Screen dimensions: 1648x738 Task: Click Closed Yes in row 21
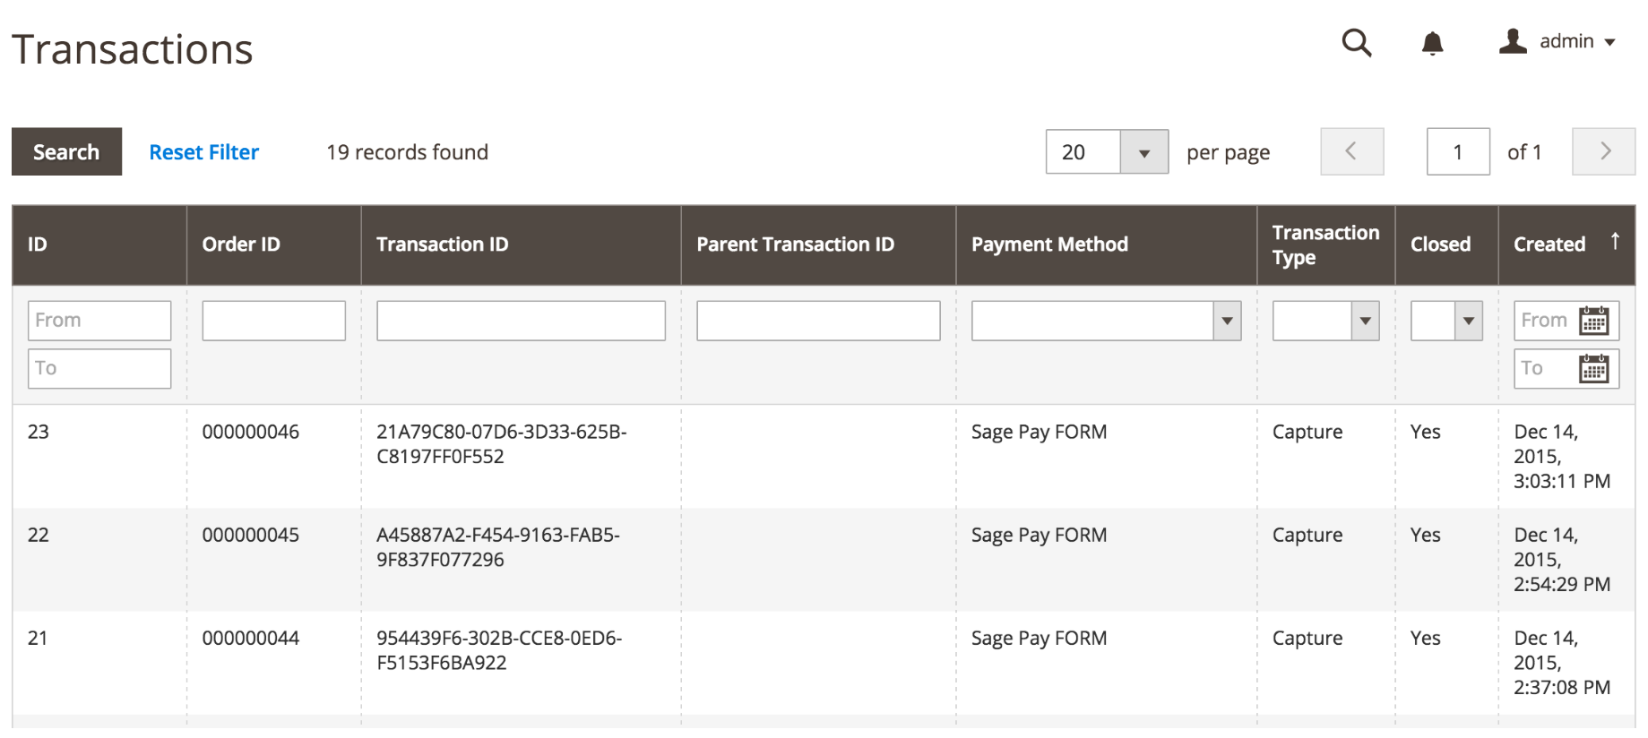pyautogui.click(x=1425, y=639)
